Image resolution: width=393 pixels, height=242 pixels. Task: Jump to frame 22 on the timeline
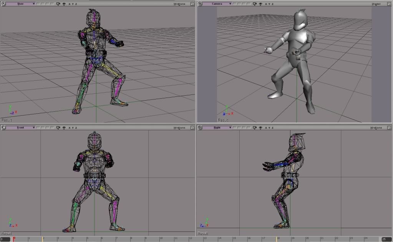tap(335, 239)
